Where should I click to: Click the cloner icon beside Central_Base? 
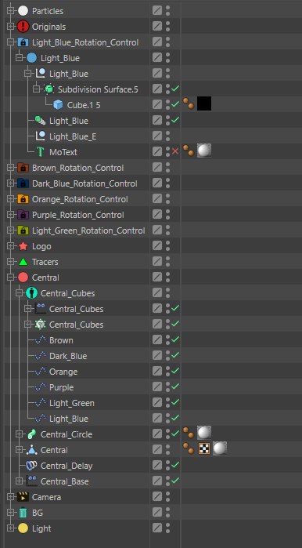pos(32,481)
